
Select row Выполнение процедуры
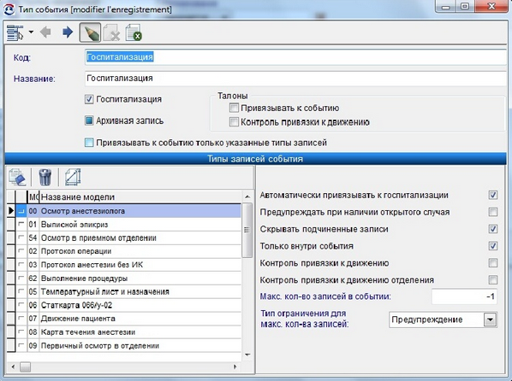(124, 278)
